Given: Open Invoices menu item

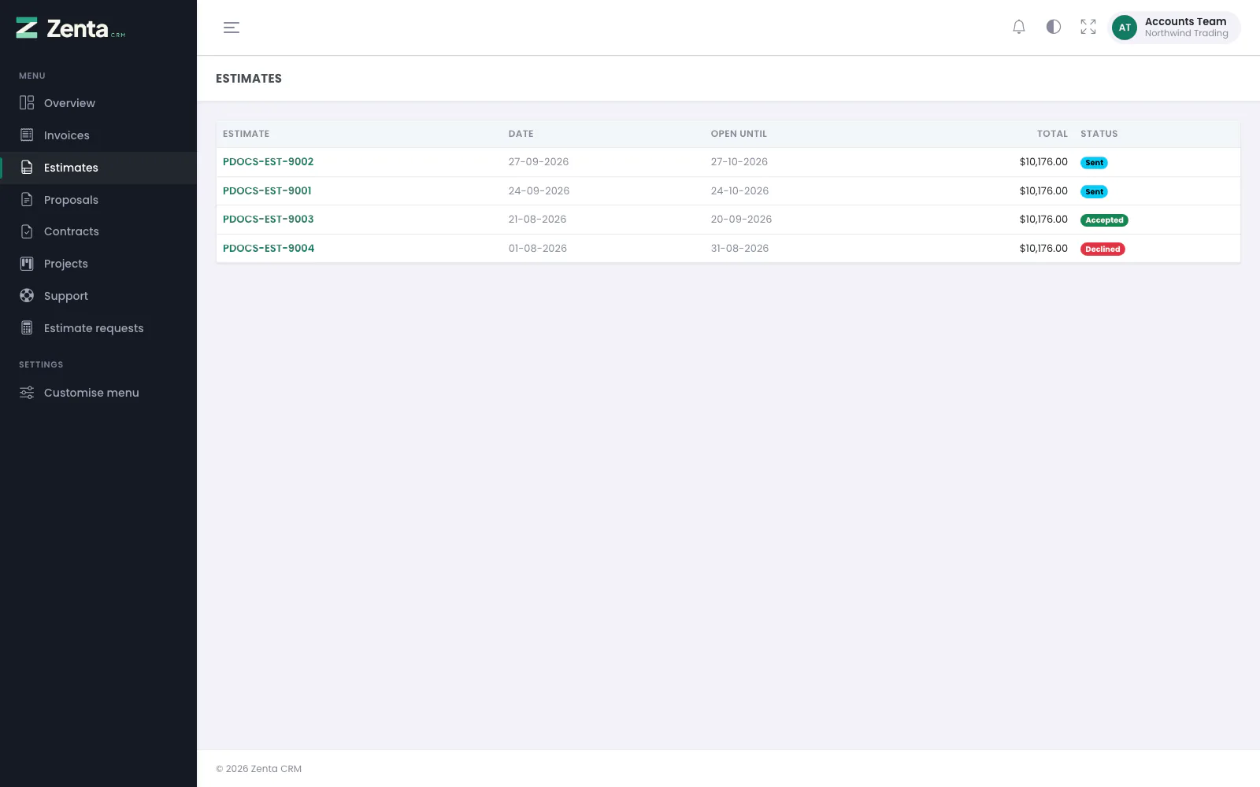Looking at the screenshot, I should click(x=98, y=135).
